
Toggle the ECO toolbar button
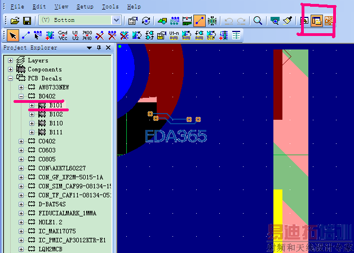(x=200, y=21)
